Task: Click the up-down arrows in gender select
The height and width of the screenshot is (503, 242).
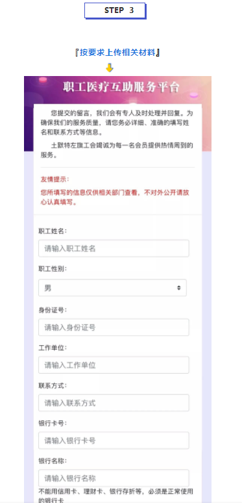Action: point(178,288)
